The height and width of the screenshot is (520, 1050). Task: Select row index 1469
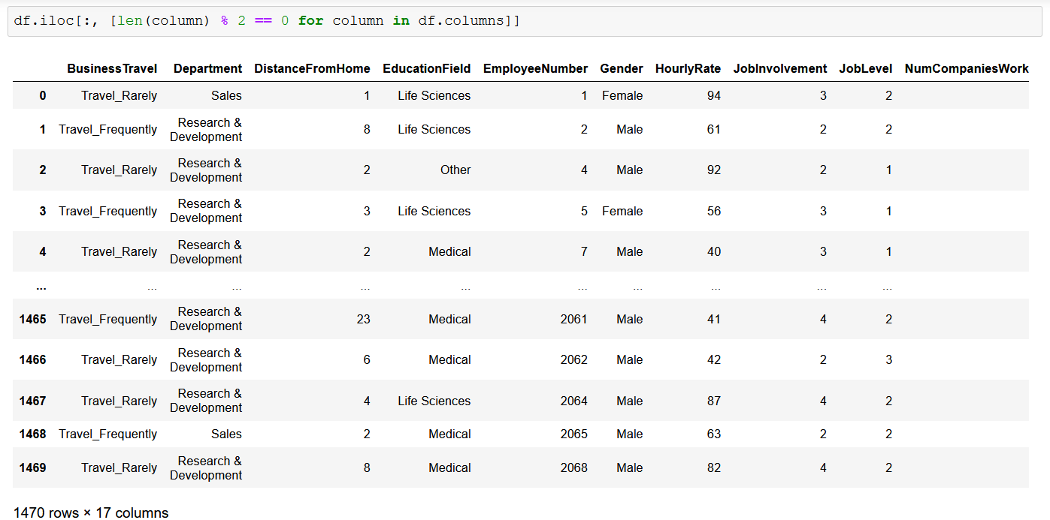(x=33, y=467)
